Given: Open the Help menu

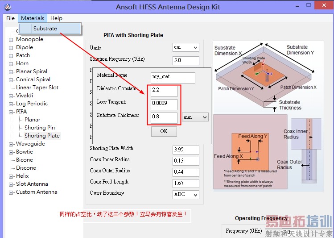Looking at the screenshot, I should point(56,18).
